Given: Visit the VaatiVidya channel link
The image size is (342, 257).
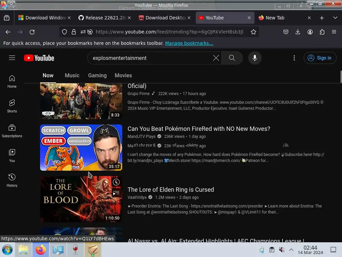Looking at the screenshot, I should [x=137, y=197].
